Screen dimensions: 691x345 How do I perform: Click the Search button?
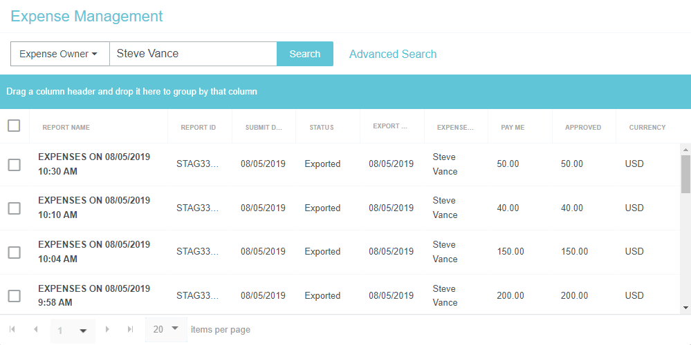click(304, 54)
